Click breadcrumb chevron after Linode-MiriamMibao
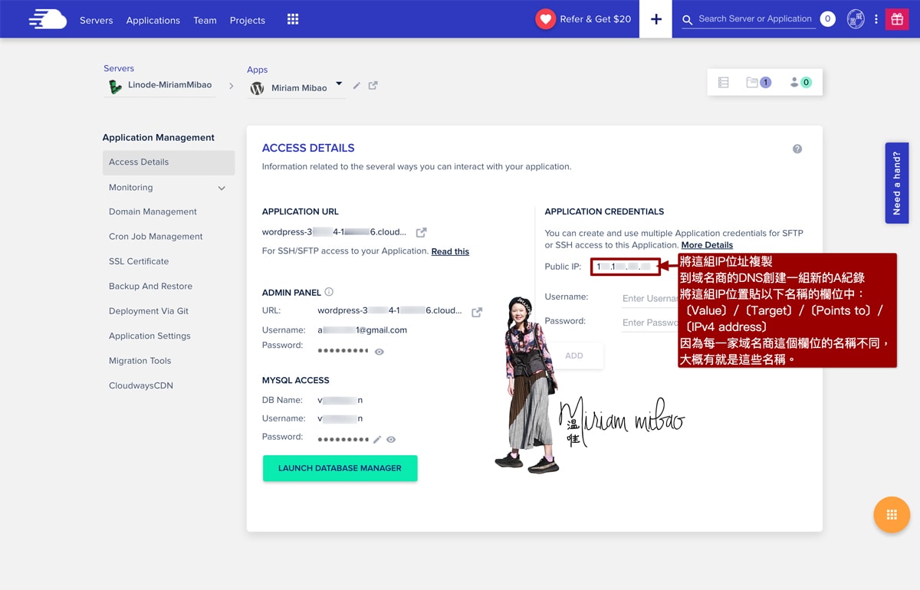920x590 pixels. pos(232,86)
